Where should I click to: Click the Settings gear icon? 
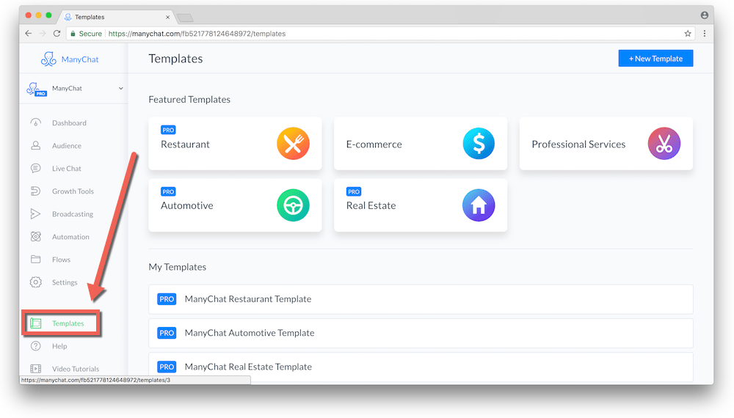tap(35, 282)
